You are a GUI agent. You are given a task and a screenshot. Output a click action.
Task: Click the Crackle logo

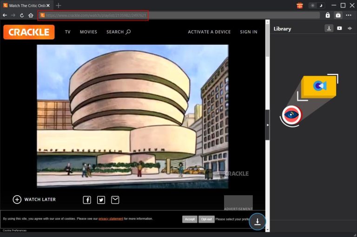point(29,32)
